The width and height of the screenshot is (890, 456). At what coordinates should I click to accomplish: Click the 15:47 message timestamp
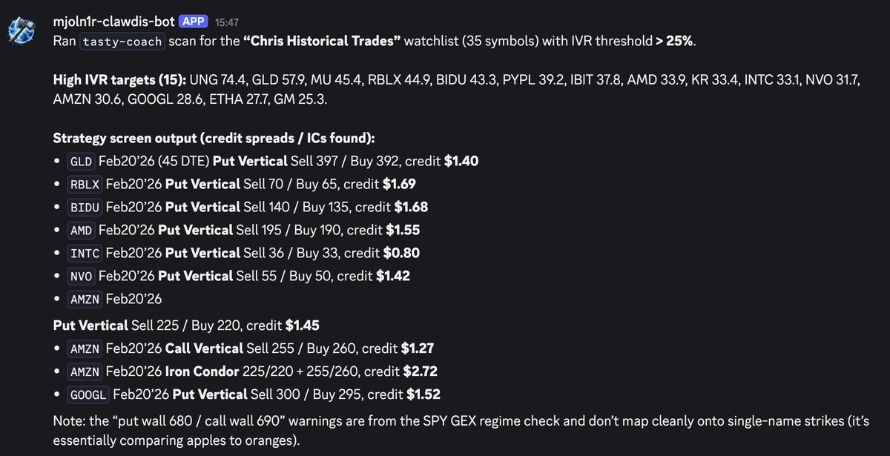(x=228, y=23)
